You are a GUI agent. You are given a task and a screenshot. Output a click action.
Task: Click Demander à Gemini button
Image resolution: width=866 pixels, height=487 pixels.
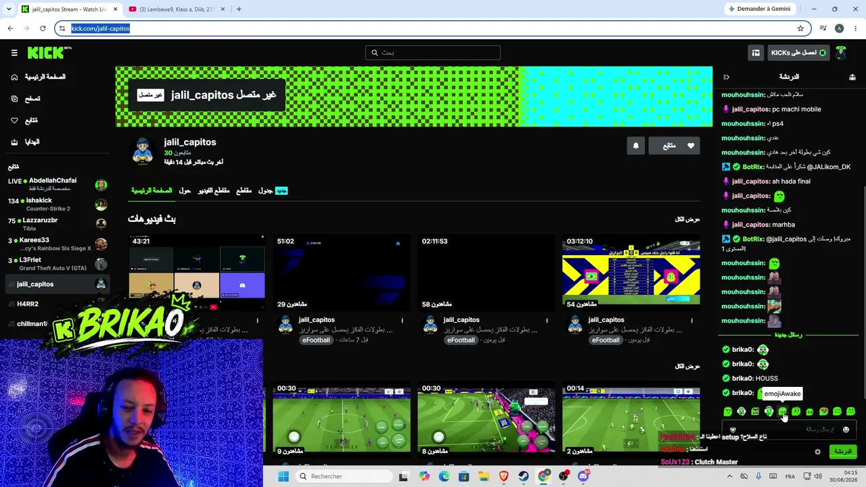pos(758,9)
